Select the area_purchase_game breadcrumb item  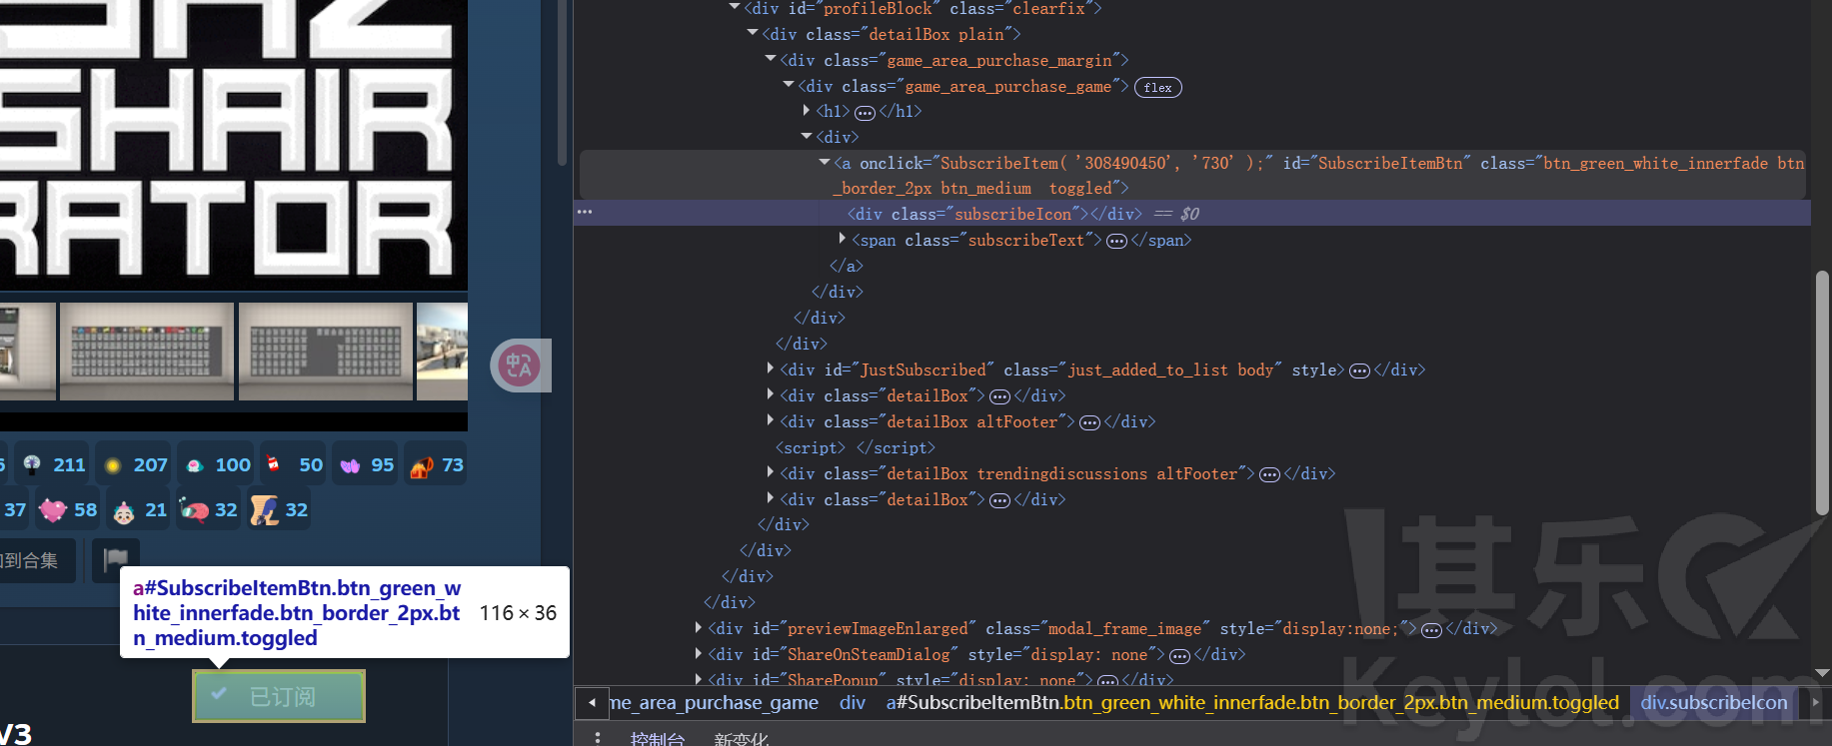click(714, 702)
